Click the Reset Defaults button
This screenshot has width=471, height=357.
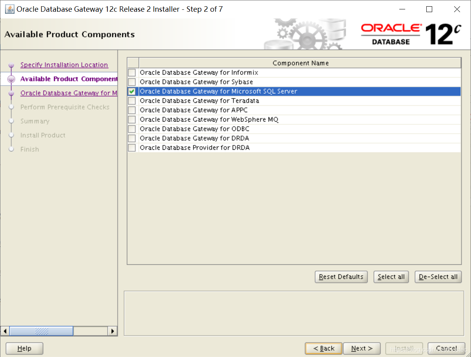[341, 277]
